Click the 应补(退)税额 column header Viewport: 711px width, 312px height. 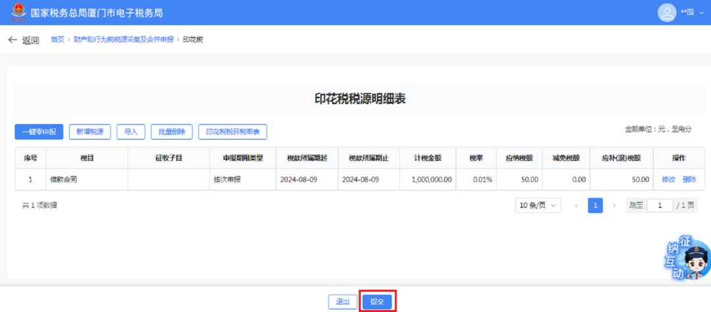[621, 158]
